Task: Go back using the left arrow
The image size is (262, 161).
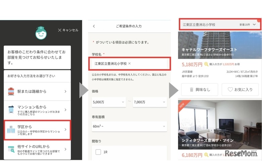Action: [94, 26]
